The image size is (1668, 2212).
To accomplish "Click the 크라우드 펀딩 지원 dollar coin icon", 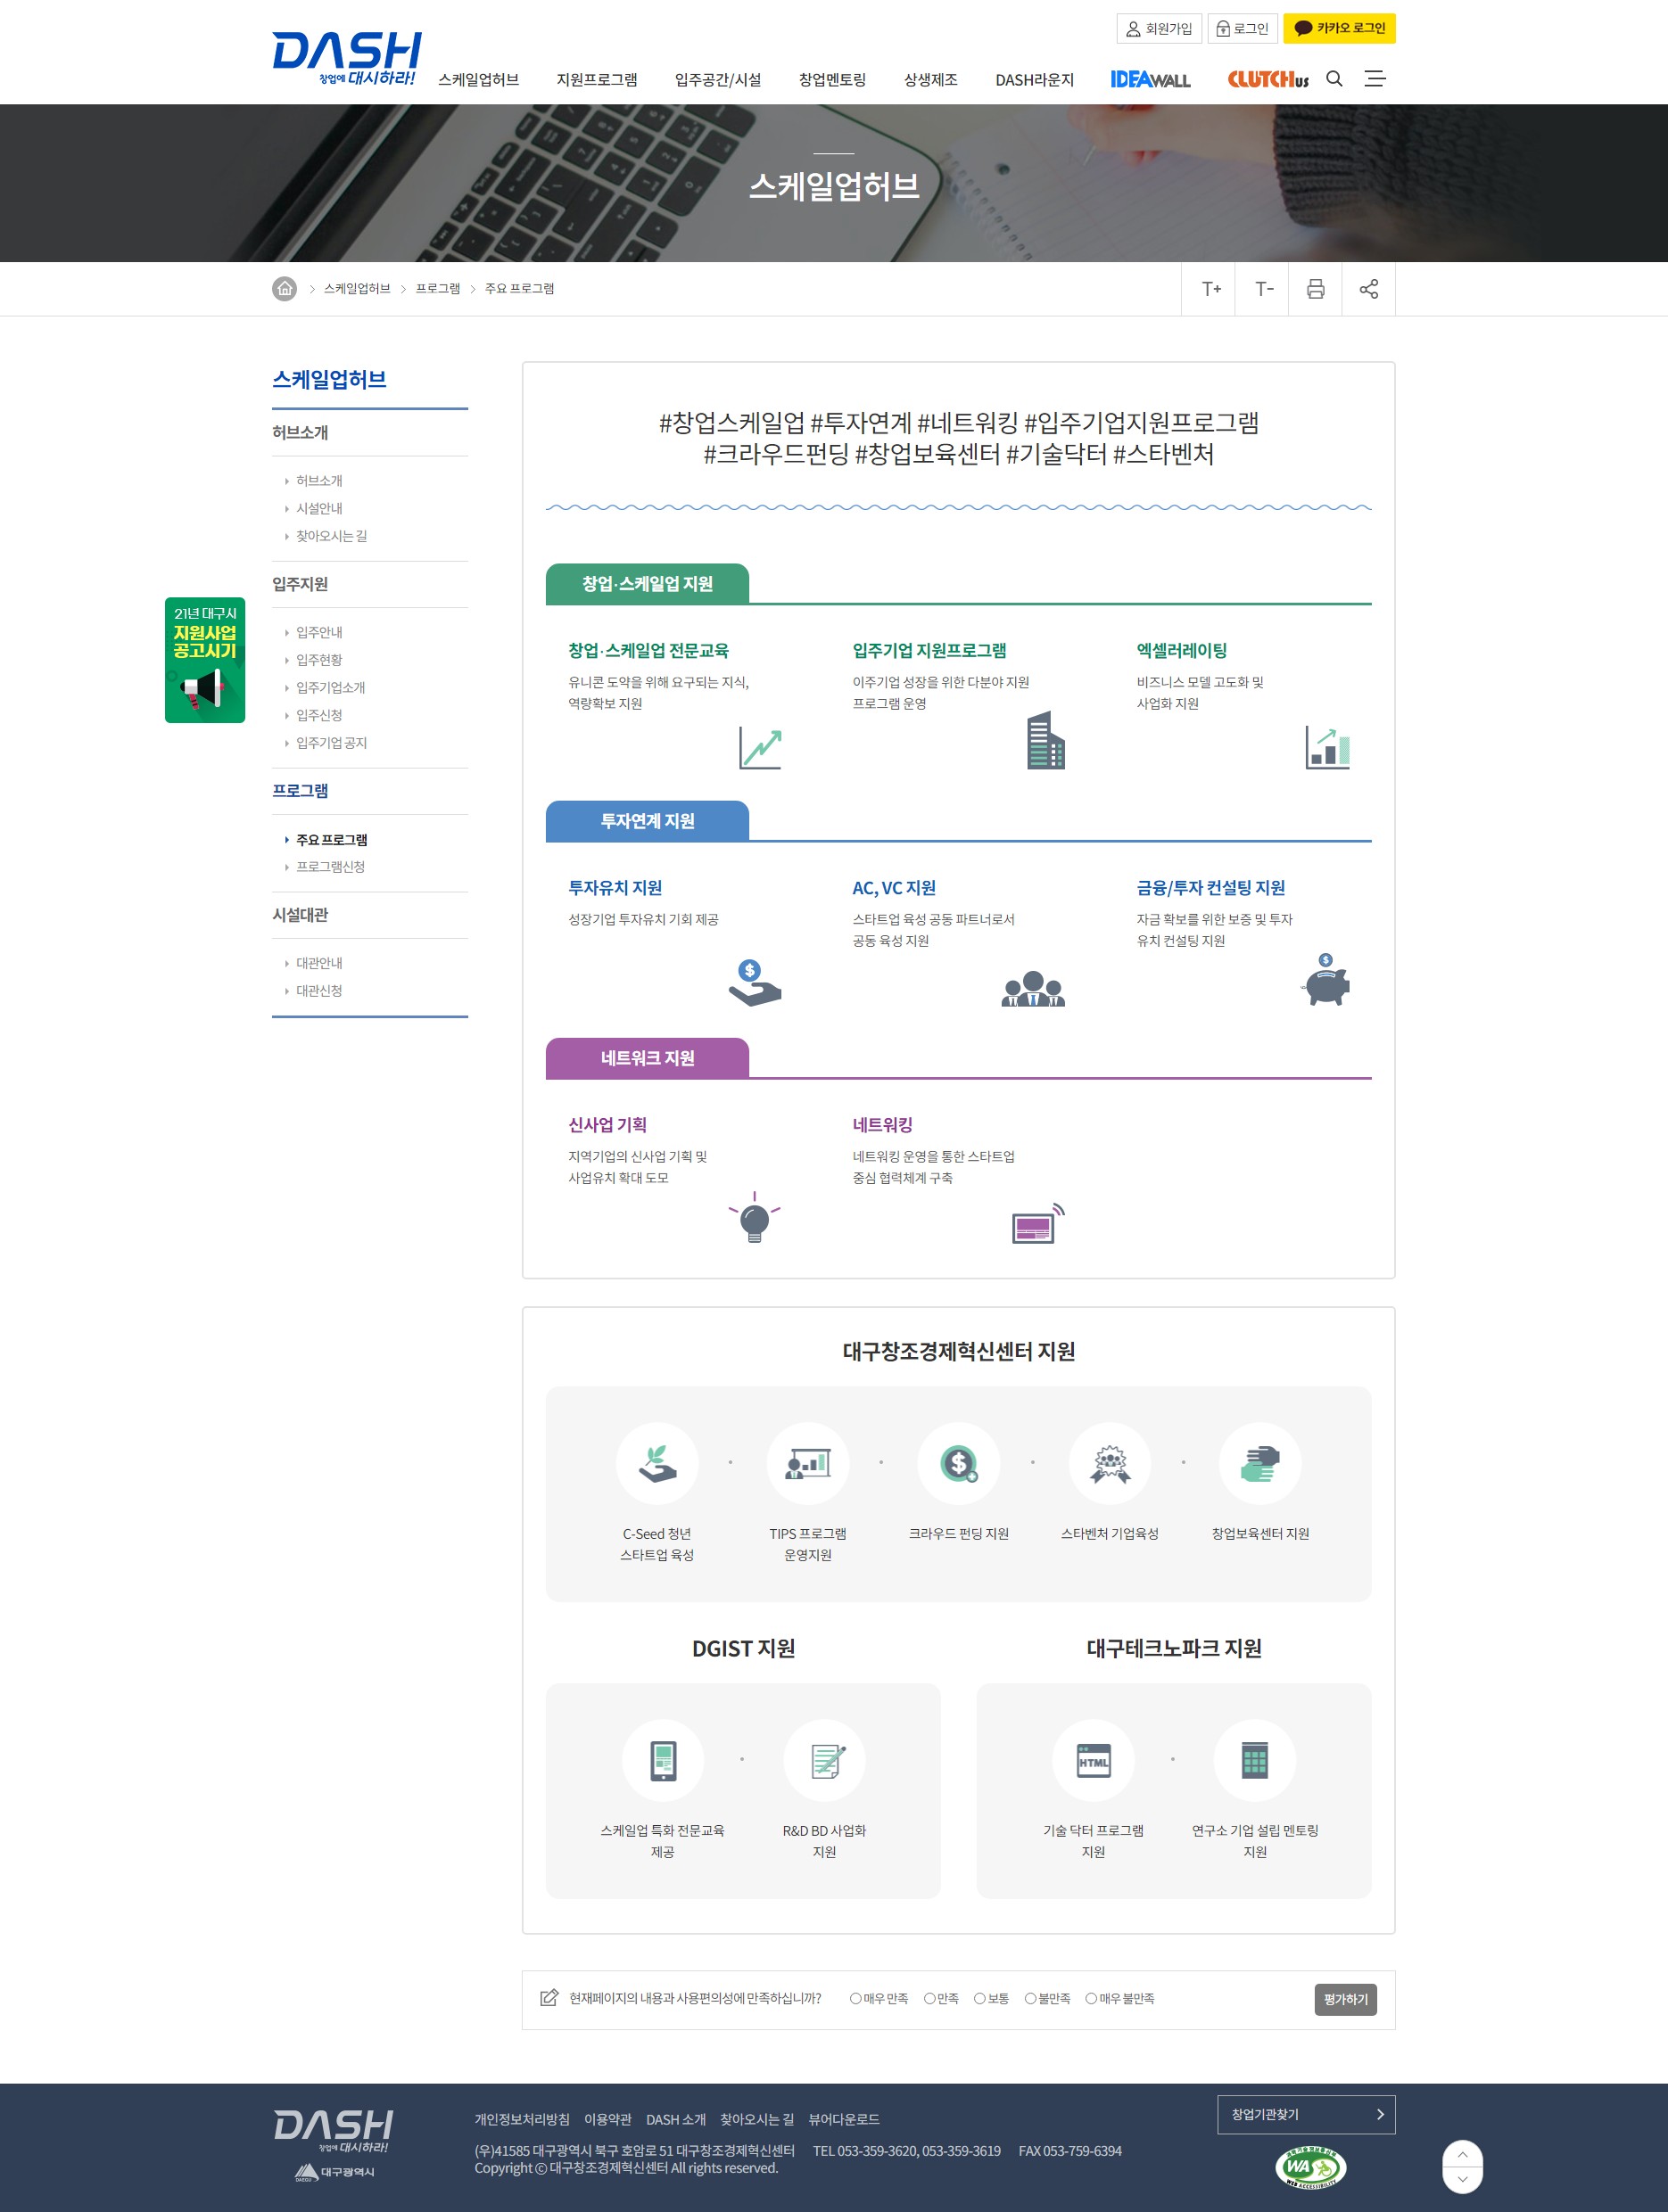I will 959,1463.
